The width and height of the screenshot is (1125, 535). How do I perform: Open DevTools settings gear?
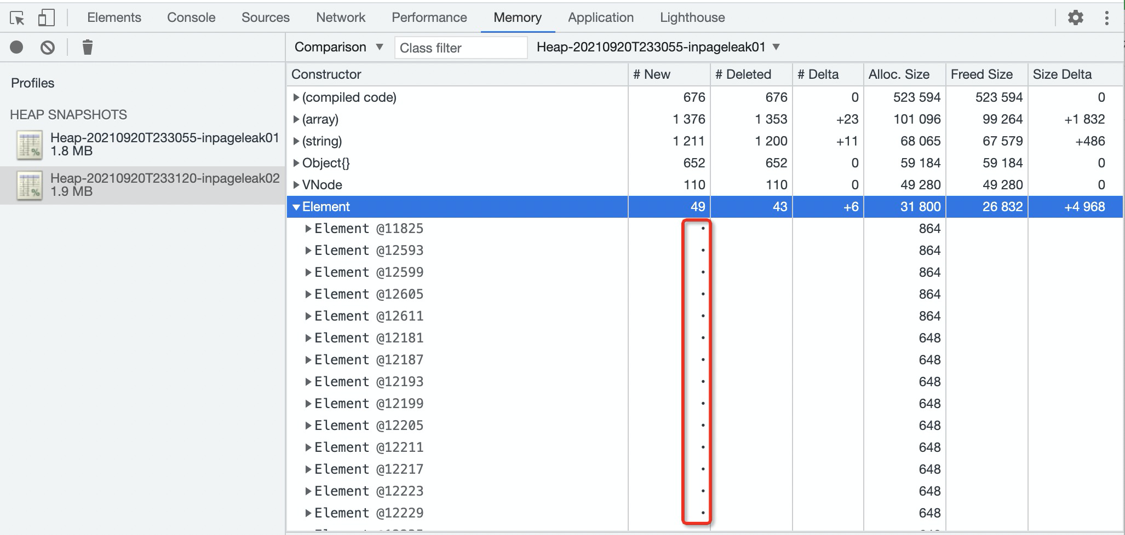point(1075,18)
